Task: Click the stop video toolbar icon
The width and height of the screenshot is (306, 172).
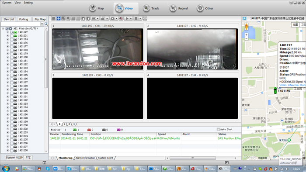Action: click(136, 18)
